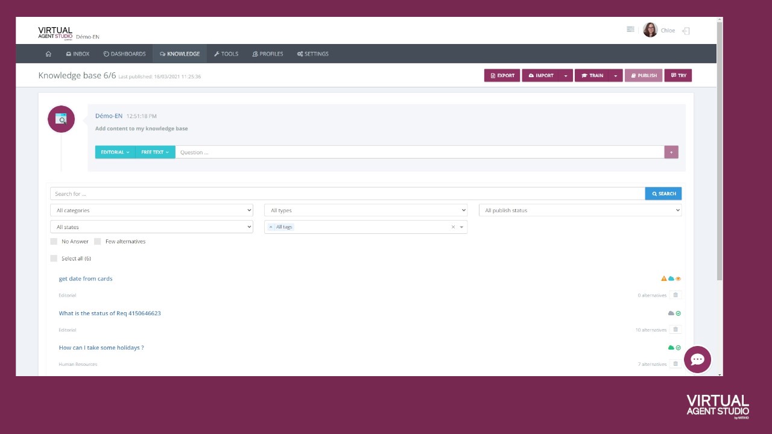The height and width of the screenshot is (434, 772).
Task: Enable the Few alternatives filter
Action: pyautogui.click(x=97, y=241)
